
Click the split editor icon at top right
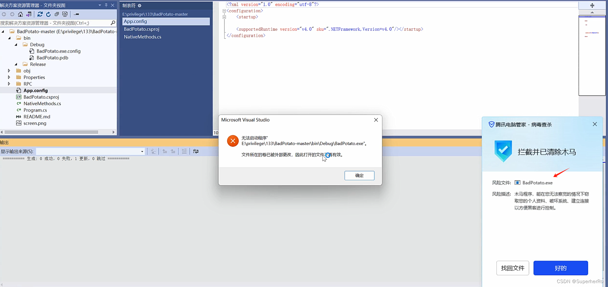[592, 6]
